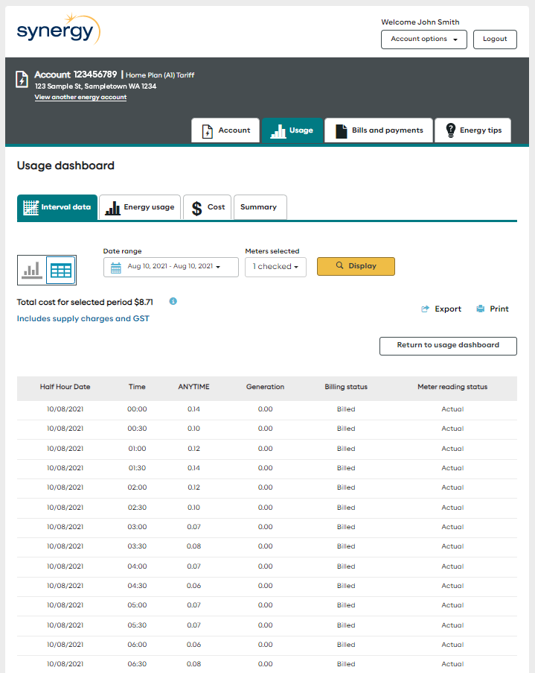The image size is (535, 673).
Task: Expand the Date range picker
Action: [171, 267]
